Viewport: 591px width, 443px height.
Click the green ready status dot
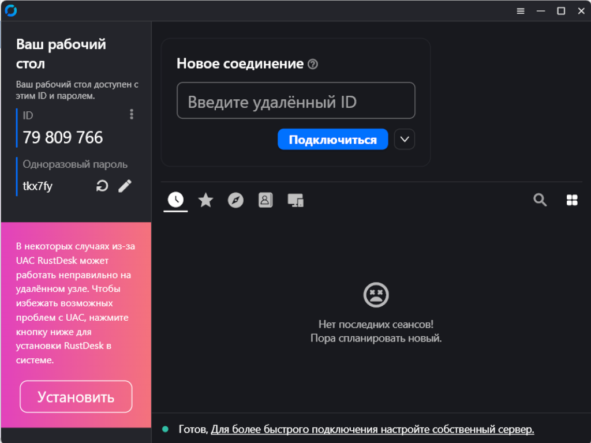[165, 429]
